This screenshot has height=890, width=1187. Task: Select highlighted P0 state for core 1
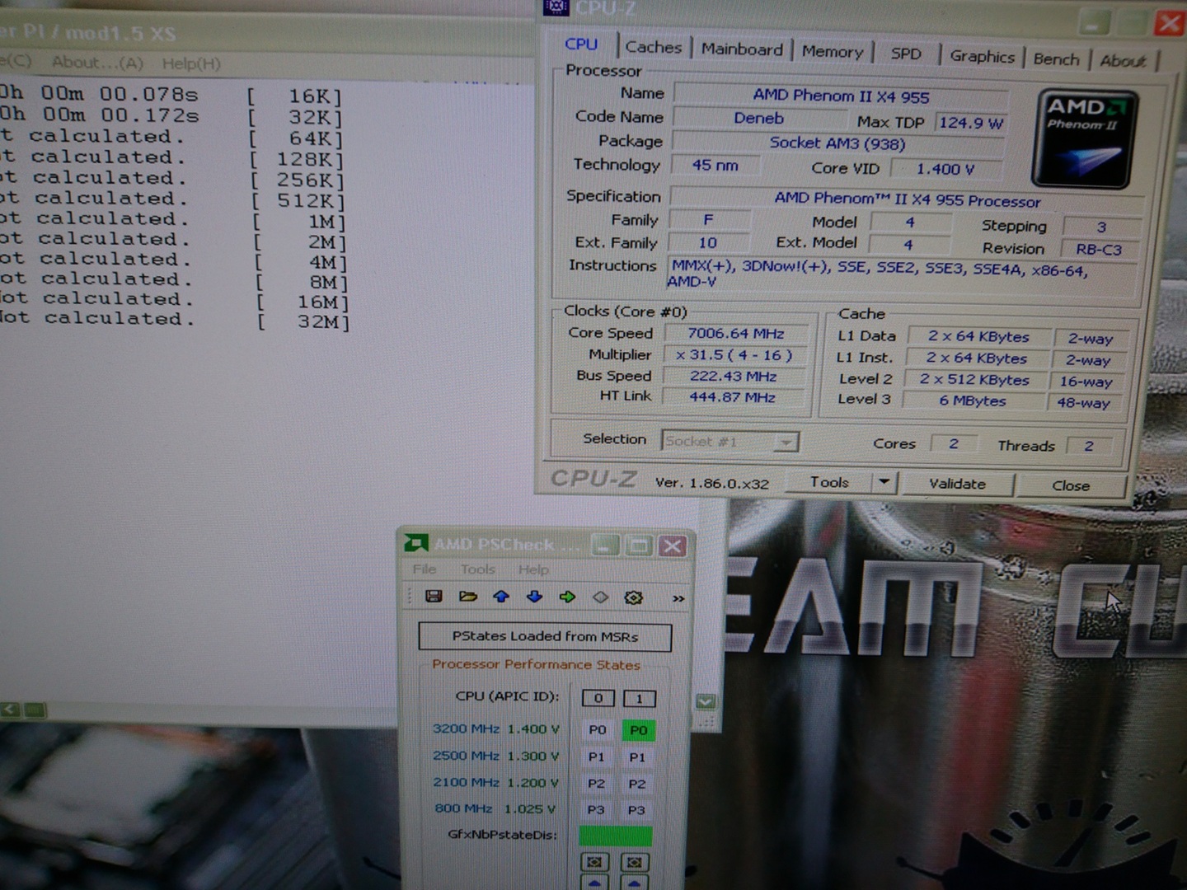coord(638,730)
